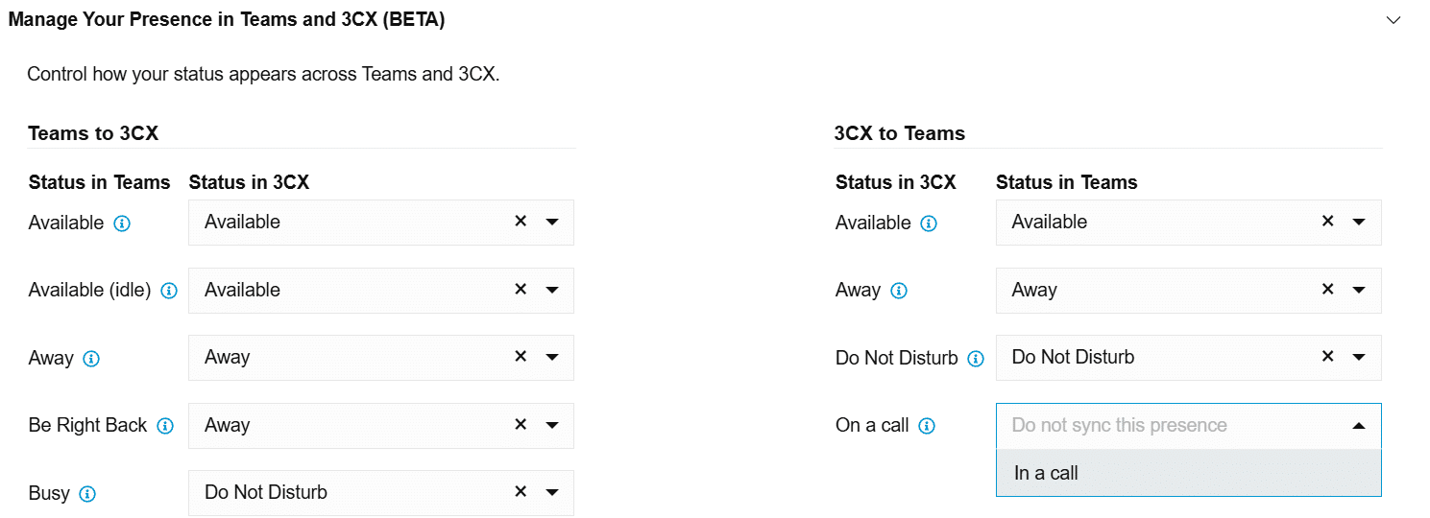Click info icon beside Be Right Back
The height and width of the screenshot is (518, 1430).
pos(165,426)
